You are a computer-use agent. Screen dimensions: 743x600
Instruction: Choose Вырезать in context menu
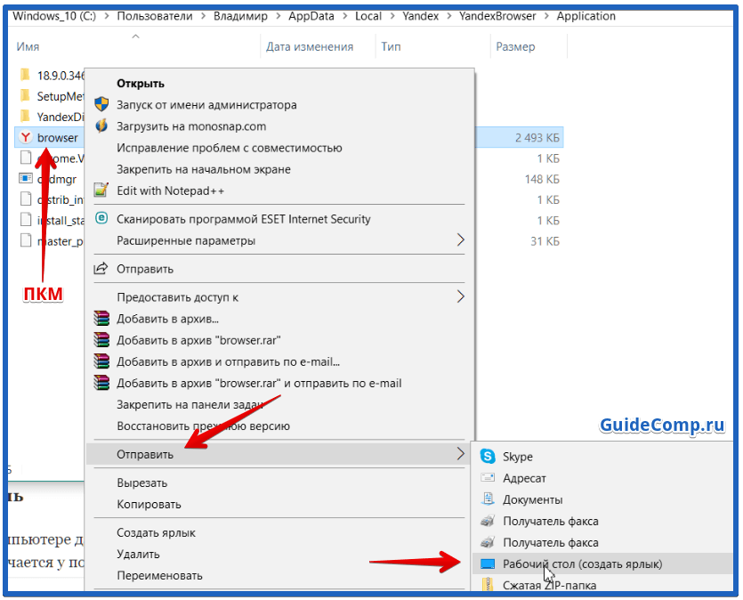[279, 483]
